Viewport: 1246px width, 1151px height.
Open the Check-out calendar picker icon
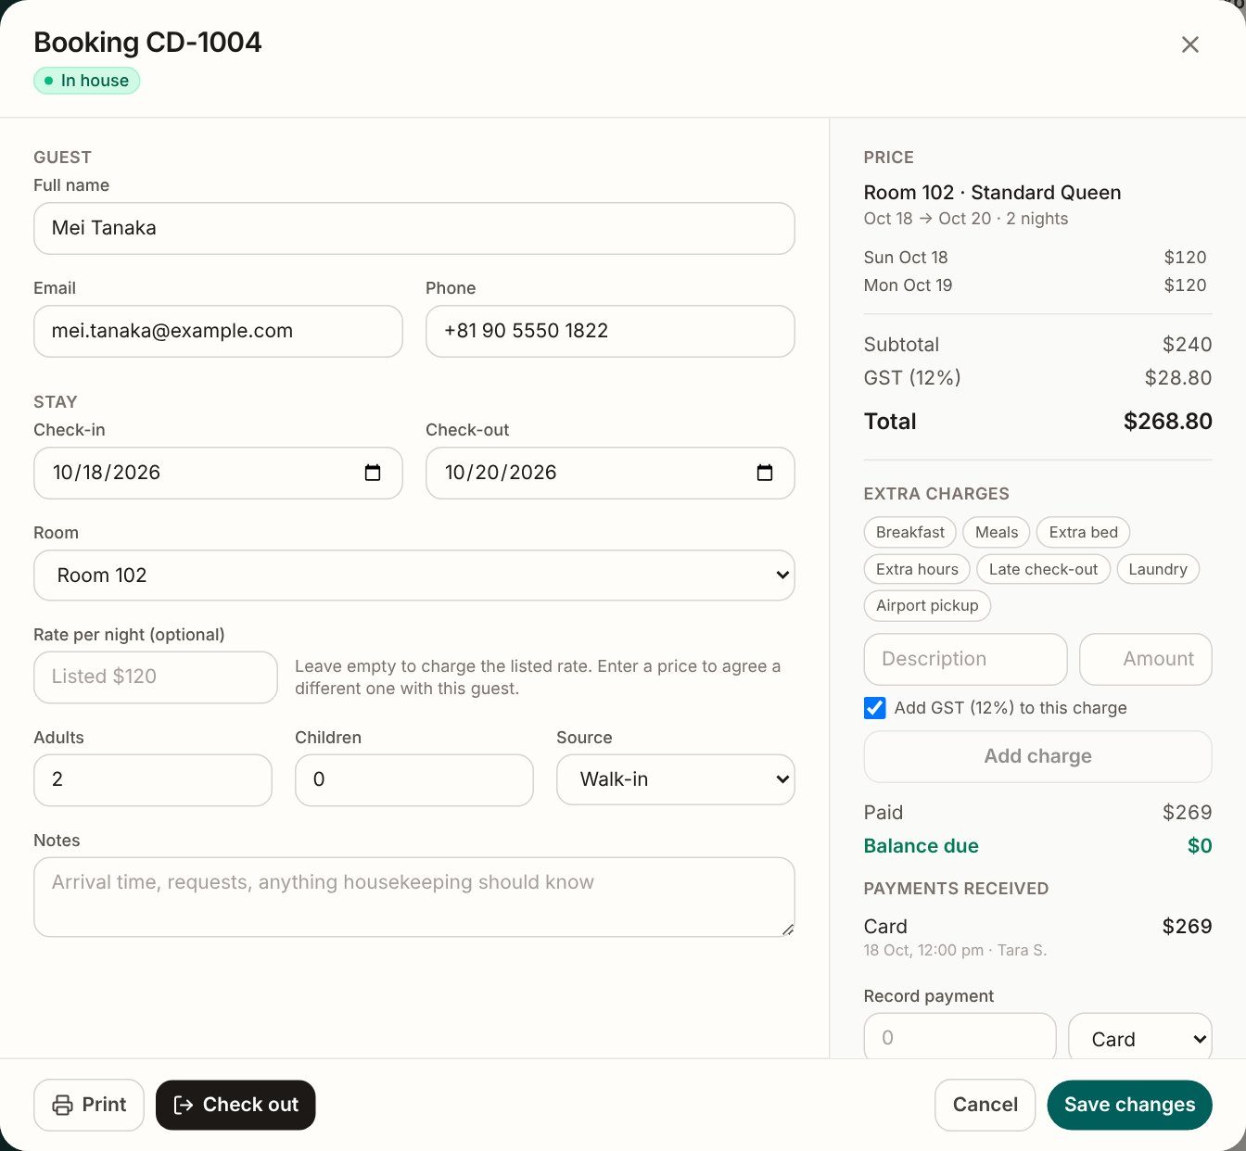click(765, 473)
